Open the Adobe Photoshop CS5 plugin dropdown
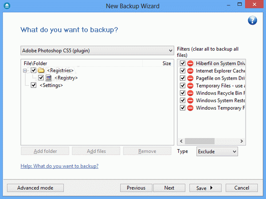 (97, 50)
